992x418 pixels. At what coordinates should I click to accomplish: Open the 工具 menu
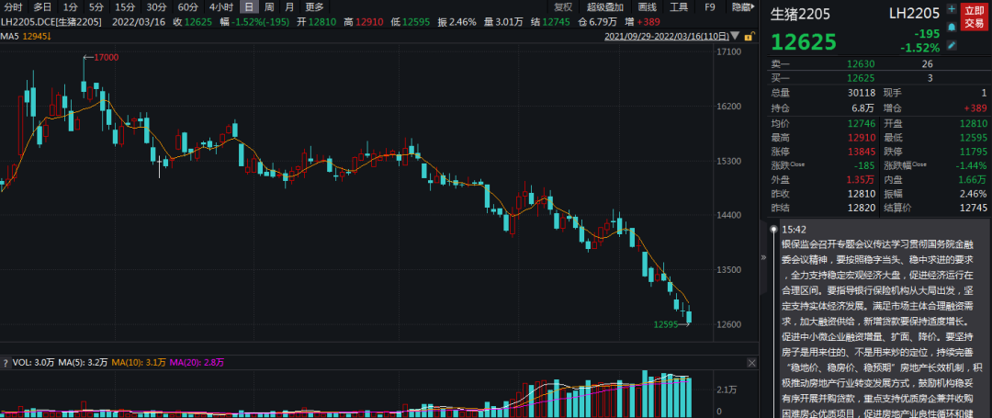click(x=679, y=7)
